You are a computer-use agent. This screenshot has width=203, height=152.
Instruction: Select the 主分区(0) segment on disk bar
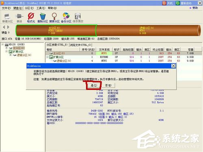[56, 30]
